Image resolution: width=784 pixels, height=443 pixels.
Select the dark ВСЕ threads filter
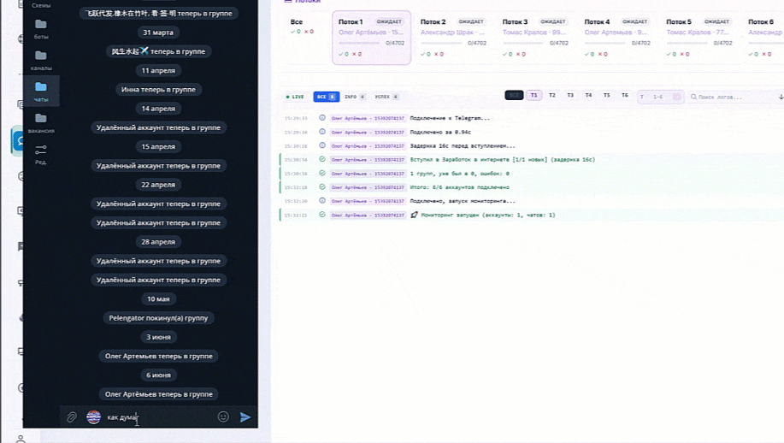tap(514, 95)
